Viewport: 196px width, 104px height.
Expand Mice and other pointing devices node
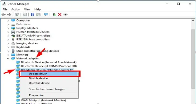pos(8,51)
